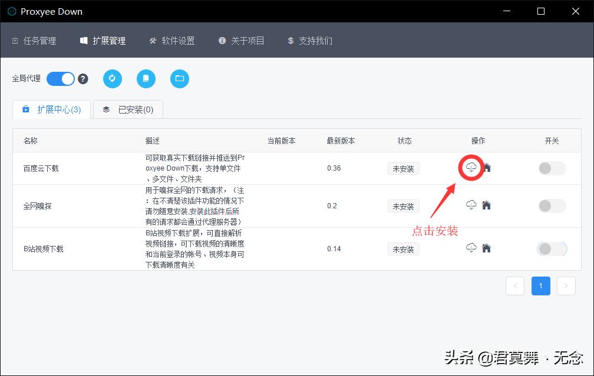Enable the switch for 百度云下载
This screenshot has height=376, width=594.
pos(552,168)
